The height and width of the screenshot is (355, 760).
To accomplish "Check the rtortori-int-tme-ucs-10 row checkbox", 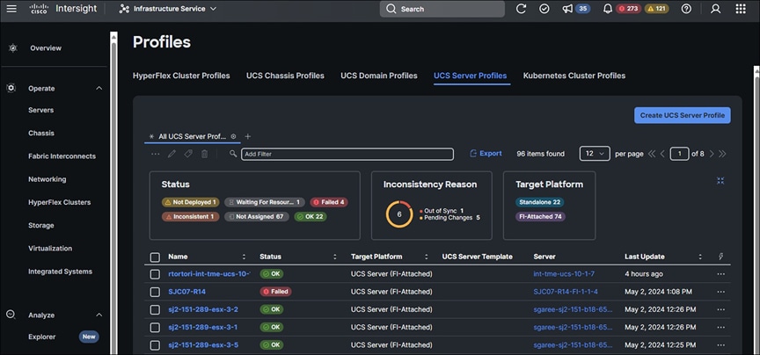I will pos(155,274).
